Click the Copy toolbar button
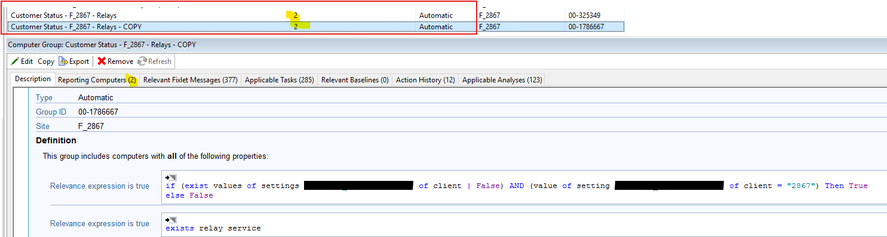887x237 pixels. pyautogui.click(x=46, y=61)
